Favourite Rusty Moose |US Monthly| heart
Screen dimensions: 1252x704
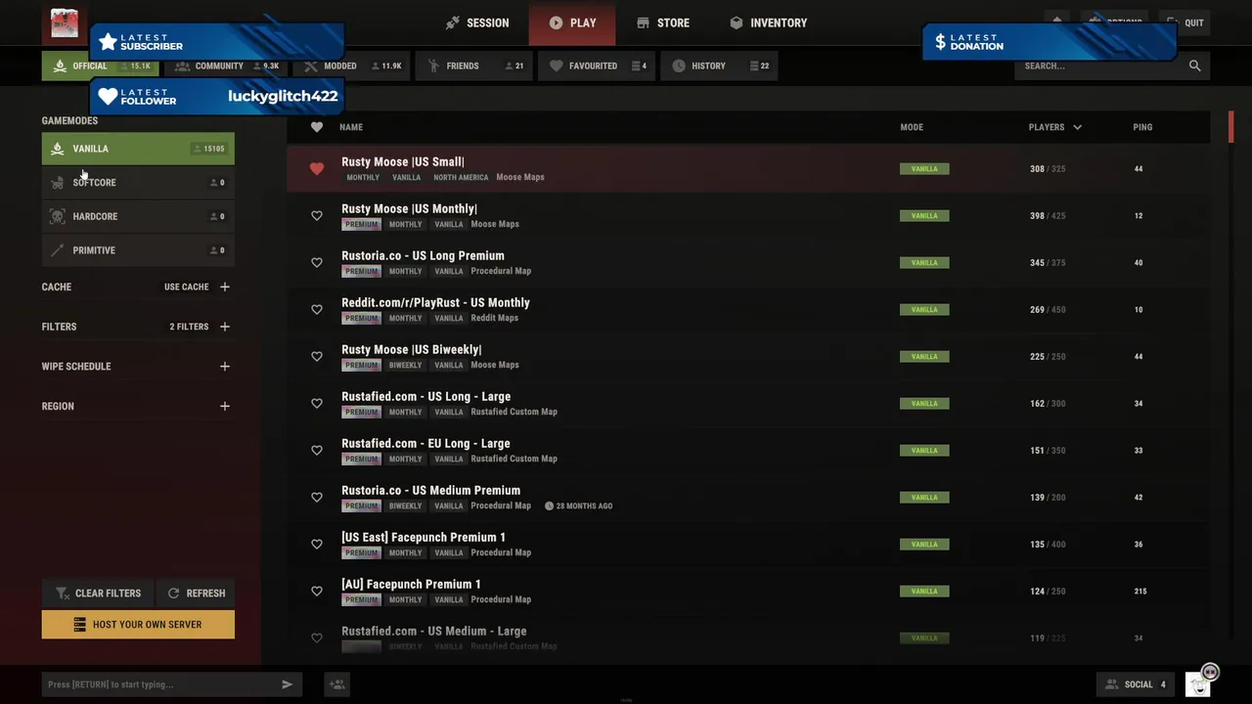coord(317,215)
